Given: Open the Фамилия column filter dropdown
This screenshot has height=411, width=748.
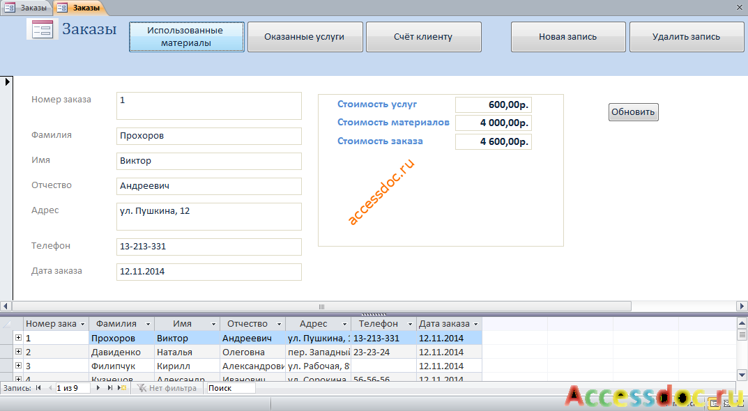Looking at the screenshot, I should coord(148,324).
